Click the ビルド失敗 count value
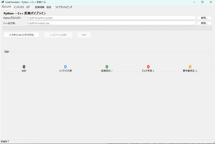 pyautogui.click(x=148, y=67)
